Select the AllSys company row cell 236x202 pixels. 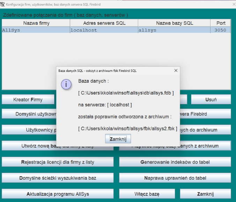[36, 30]
